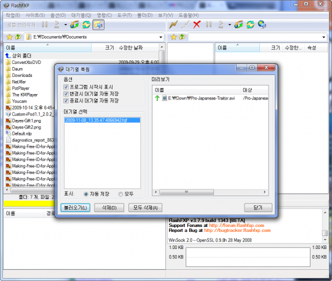Click the remote pane pause icon
This screenshot has height=281, width=332.
coord(209,25)
